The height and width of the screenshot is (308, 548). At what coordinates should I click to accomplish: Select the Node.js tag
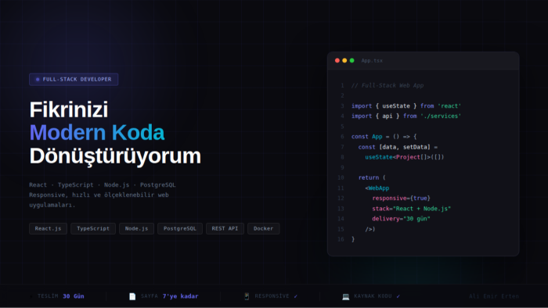coord(137,228)
